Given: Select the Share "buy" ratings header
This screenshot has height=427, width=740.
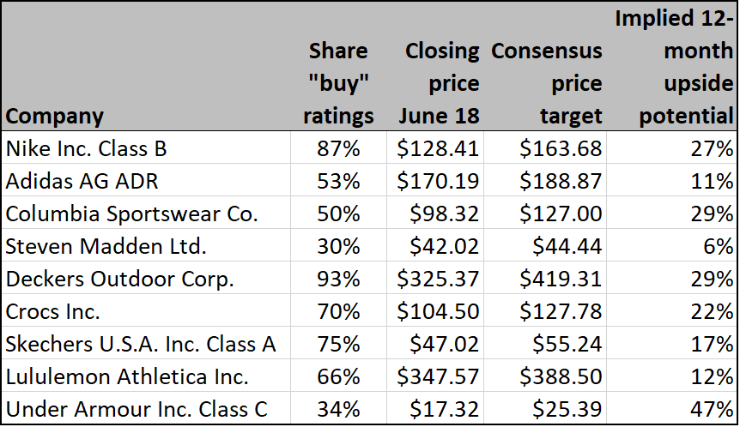Looking at the screenshot, I should point(338,83).
